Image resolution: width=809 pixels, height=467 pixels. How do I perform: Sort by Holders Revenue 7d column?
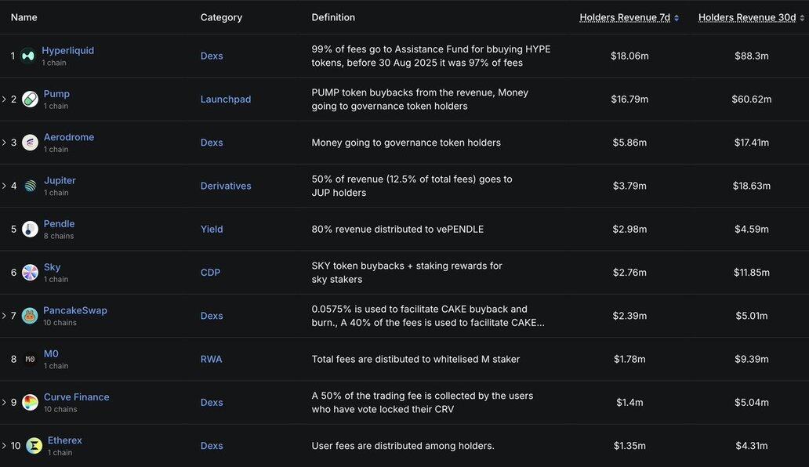point(629,17)
